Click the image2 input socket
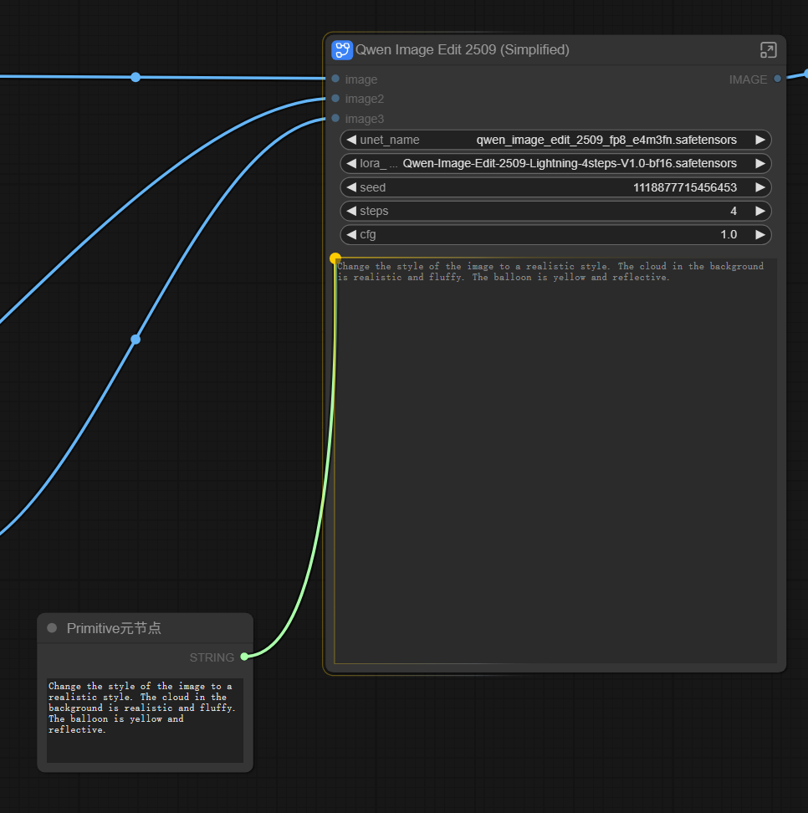The height and width of the screenshot is (813, 808). pyautogui.click(x=335, y=99)
